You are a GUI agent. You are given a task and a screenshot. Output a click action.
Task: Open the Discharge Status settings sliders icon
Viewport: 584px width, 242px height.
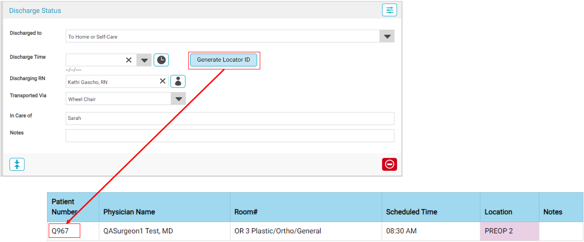pos(389,10)
